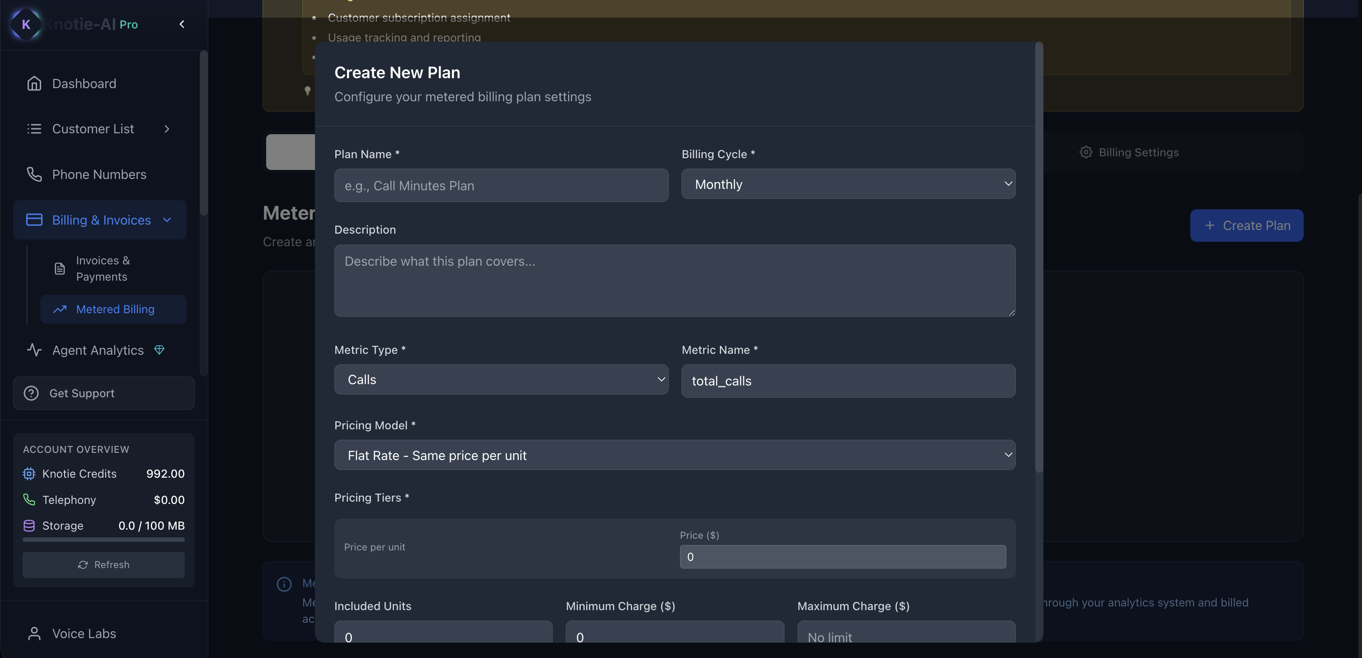Click the premium diamond icon beside Agent Analytics
This screenshot has width=1362, height=658.
pyautogui.click(x=159, y=350)
